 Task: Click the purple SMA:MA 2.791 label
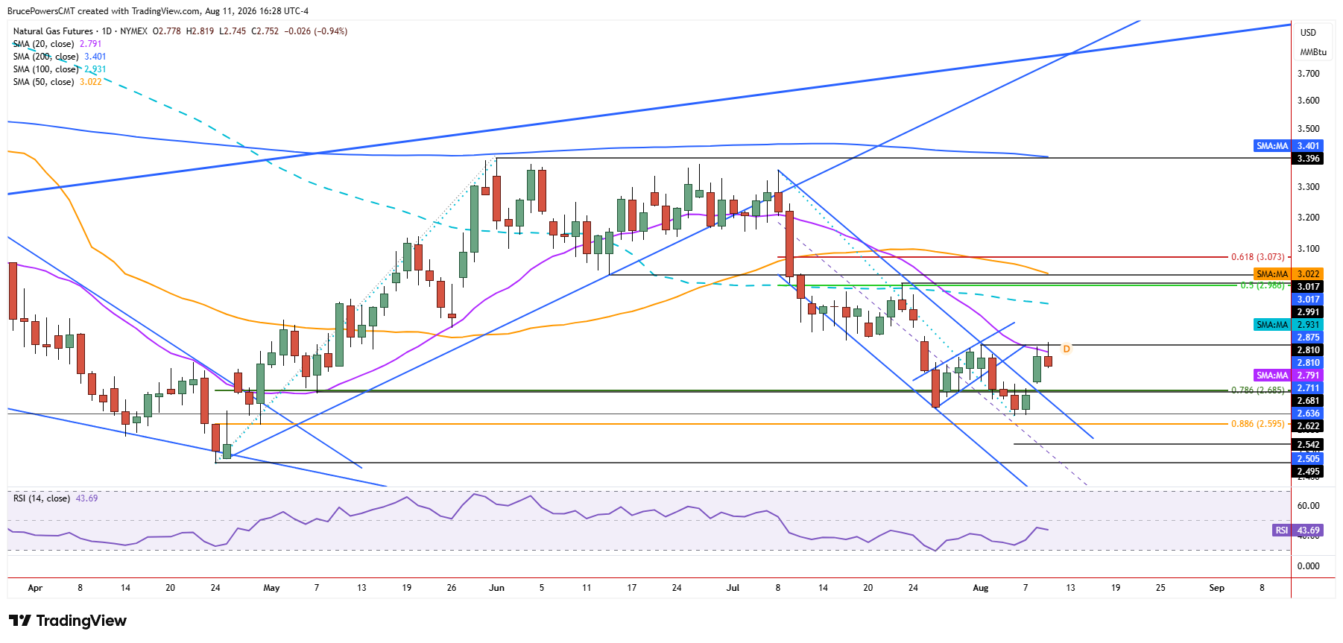tap(1289, 376)
